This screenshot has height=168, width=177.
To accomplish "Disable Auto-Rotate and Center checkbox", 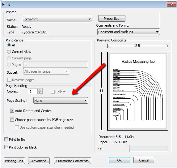I will (12, 111).
